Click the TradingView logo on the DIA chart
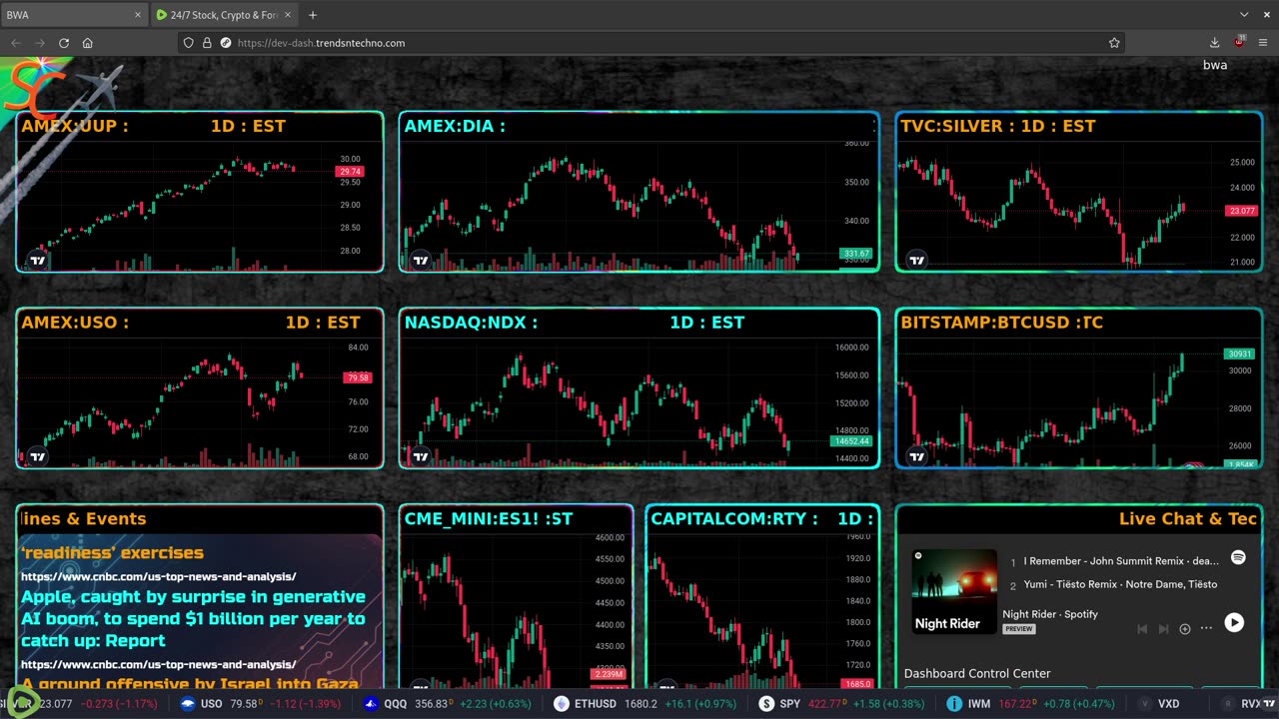1279x719 pixels. [x=421, y=261]
